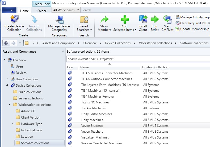Image resolution: width=210 pixels, height=147 pixels.
Task: Click the Icon column header
Action: 72,67
